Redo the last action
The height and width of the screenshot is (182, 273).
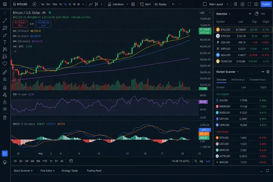point(180,4)
